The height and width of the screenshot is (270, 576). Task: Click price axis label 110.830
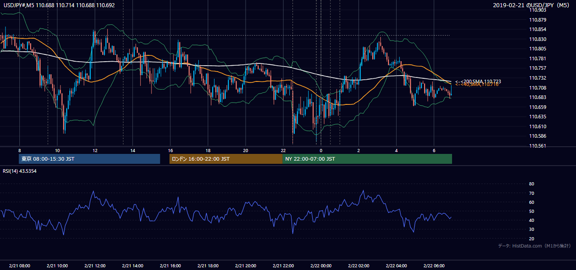(x=538, y=39)
